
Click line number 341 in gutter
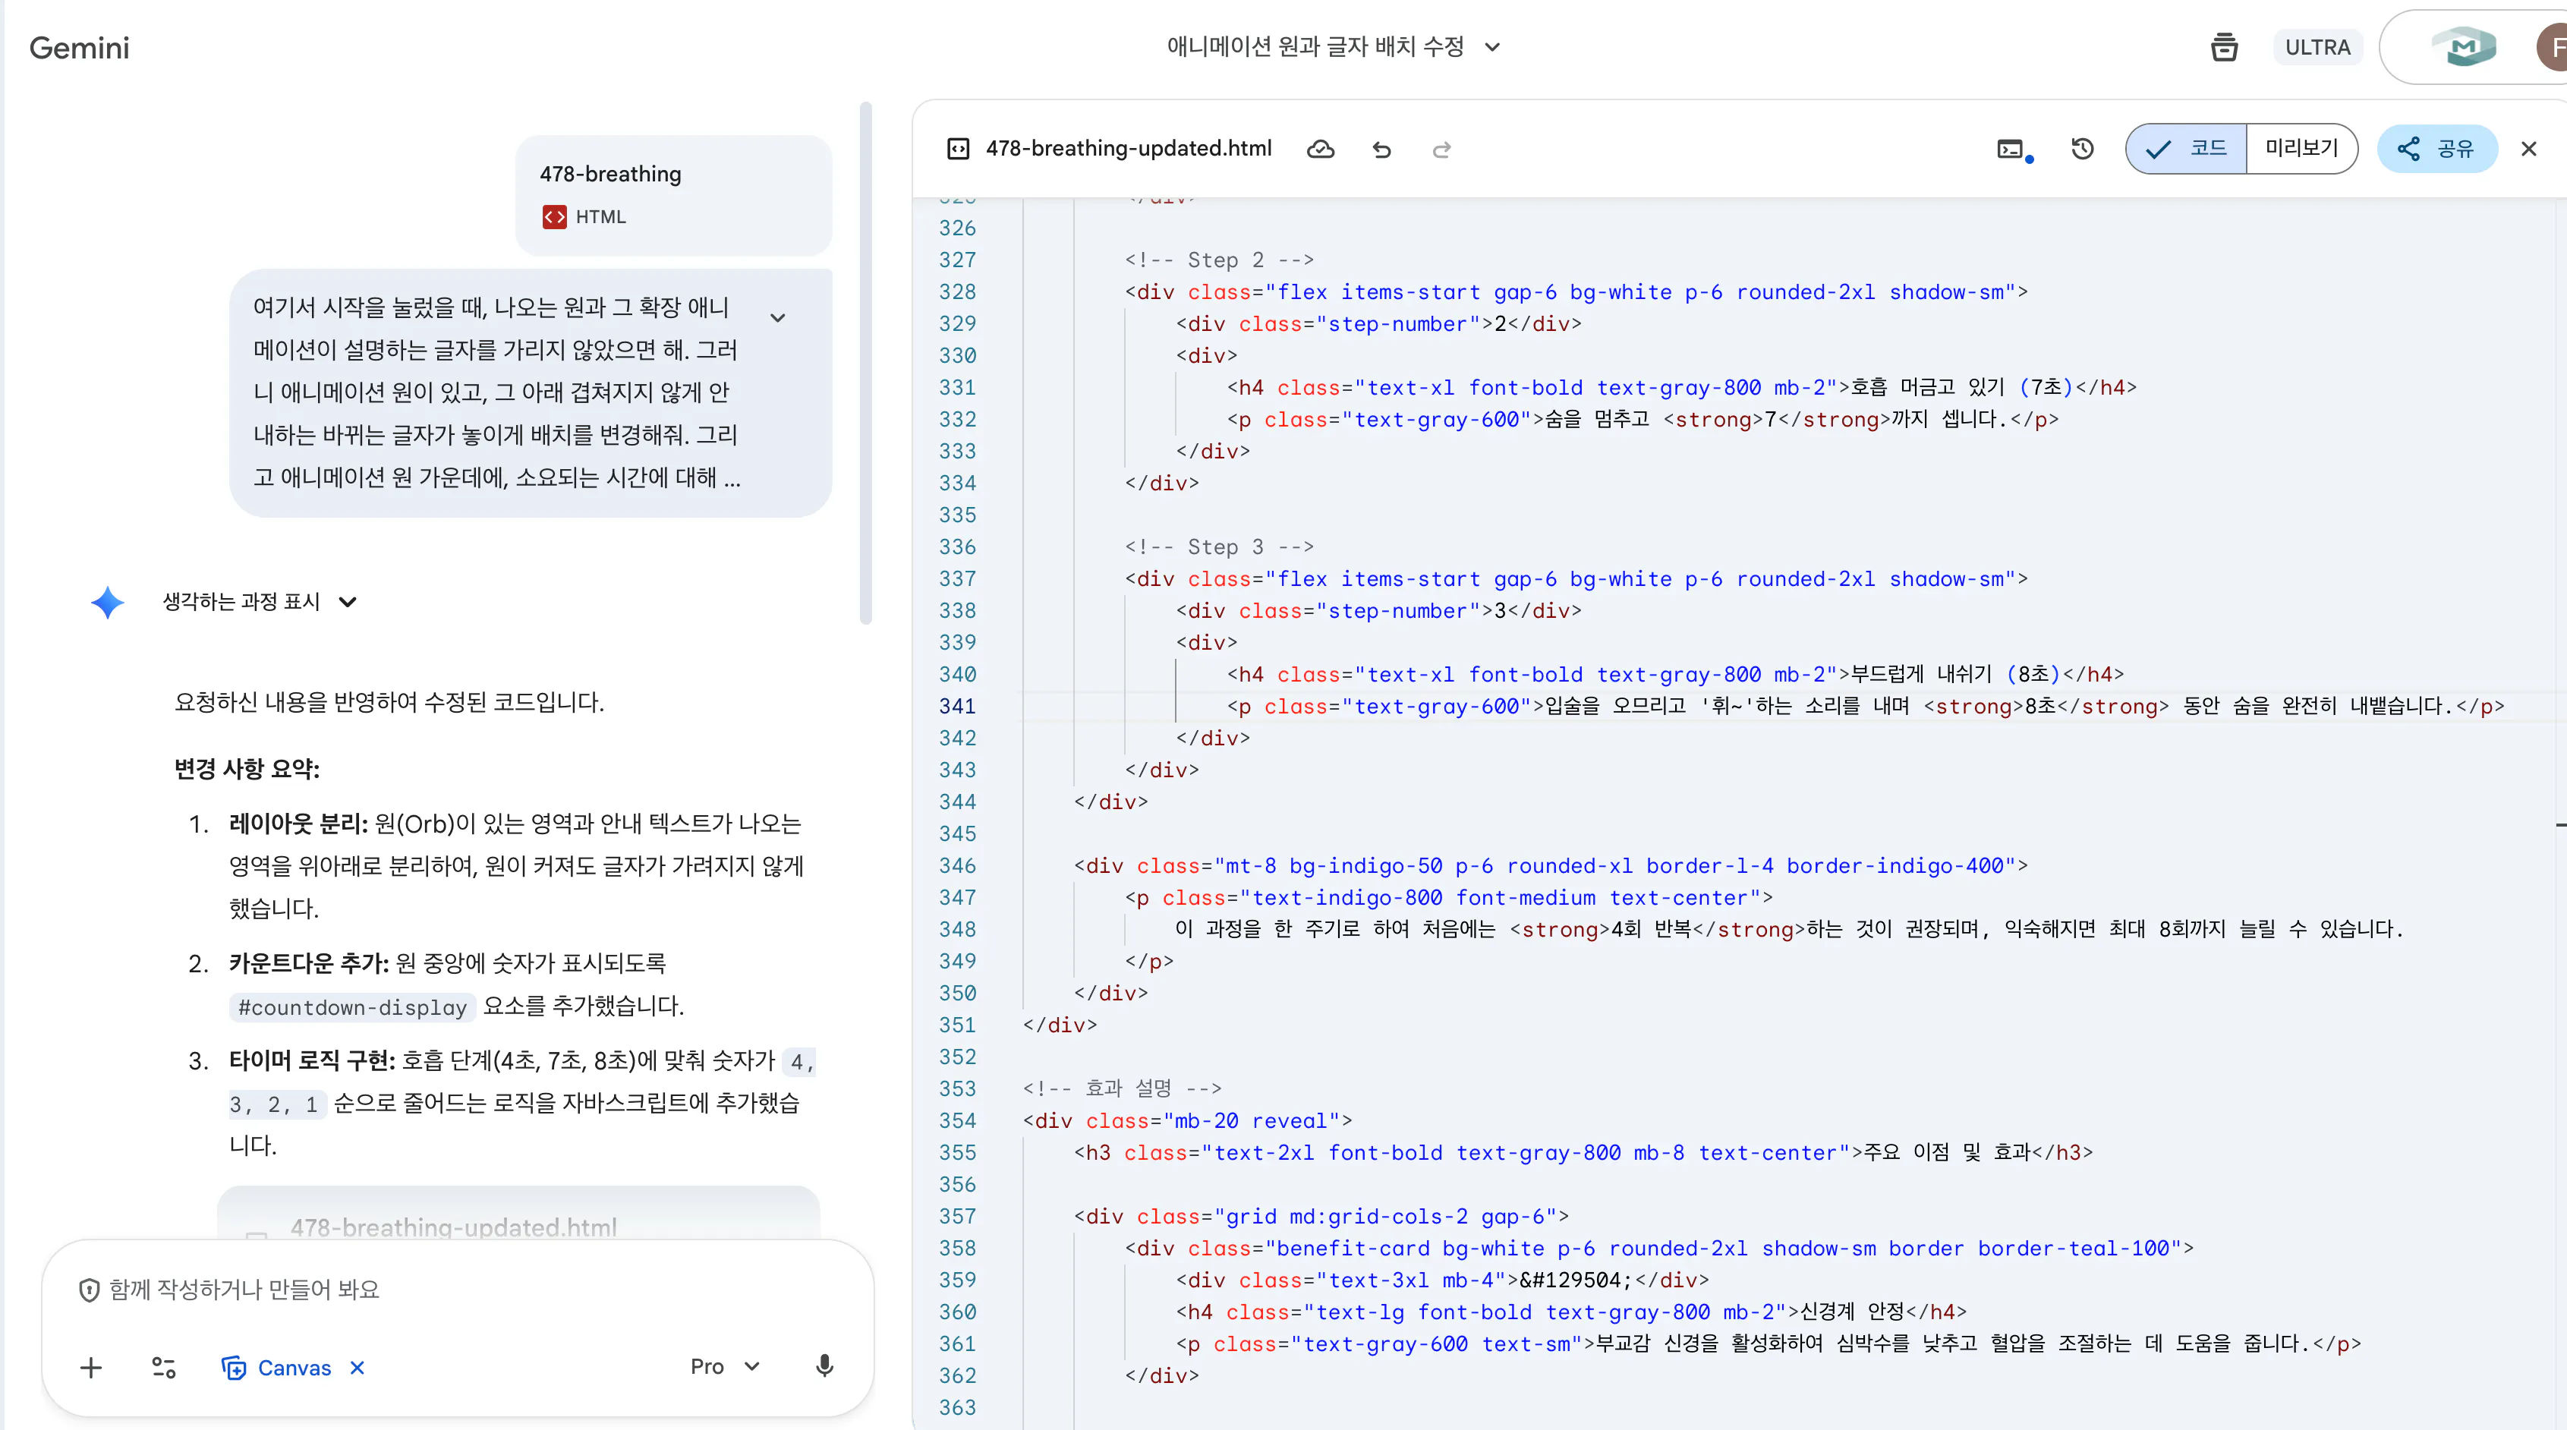[956, 706]
